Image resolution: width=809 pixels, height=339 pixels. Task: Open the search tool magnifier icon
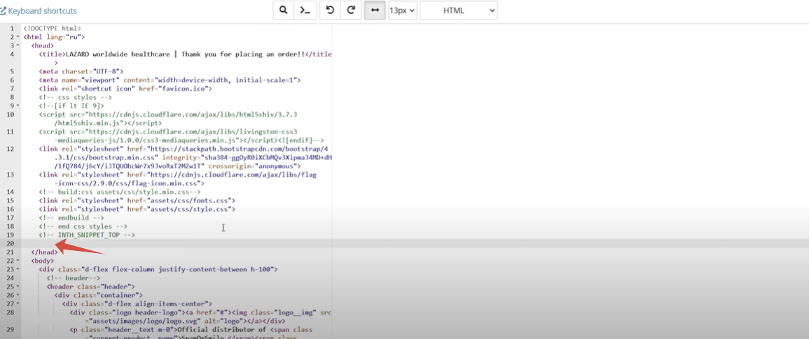click(x=283, y=10)
